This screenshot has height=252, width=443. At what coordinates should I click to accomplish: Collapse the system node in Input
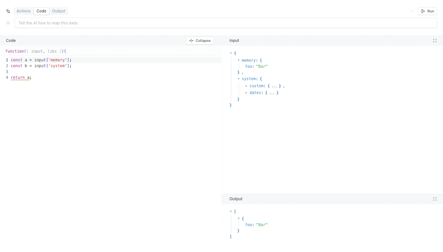(x=239, y=79)
